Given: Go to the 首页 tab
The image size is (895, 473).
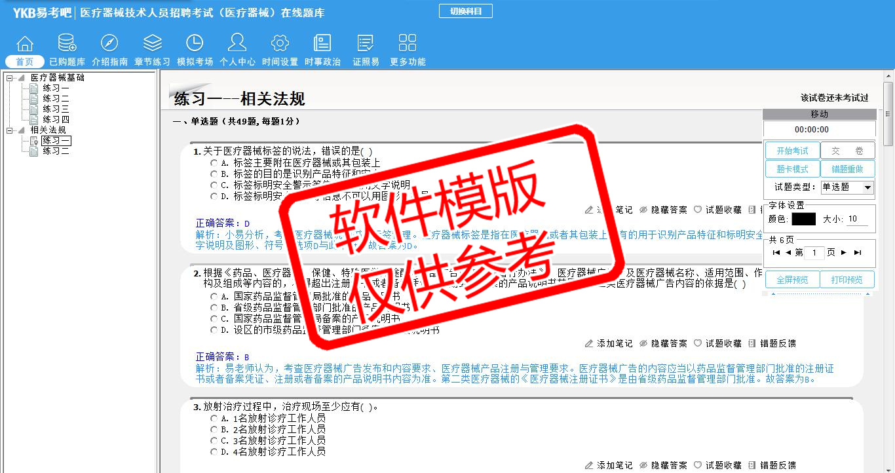Looking at the screenshot, I should click(25, 62).
